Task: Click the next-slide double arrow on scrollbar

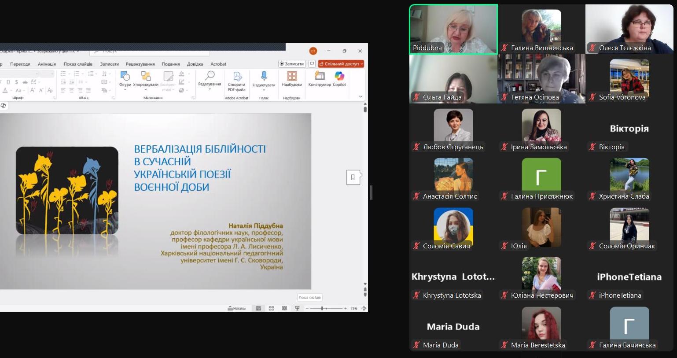Action: [x=365, y=294]
